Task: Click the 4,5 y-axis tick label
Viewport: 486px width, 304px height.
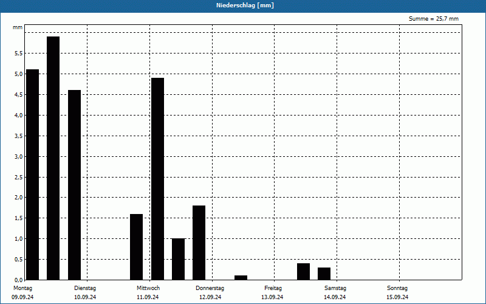Action: coord(19,95)
